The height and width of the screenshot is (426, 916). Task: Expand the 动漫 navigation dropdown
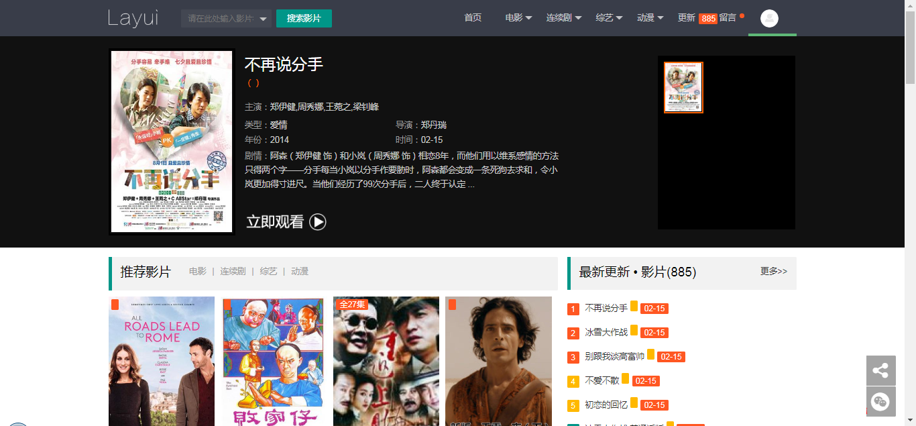[x=650, y=17]
